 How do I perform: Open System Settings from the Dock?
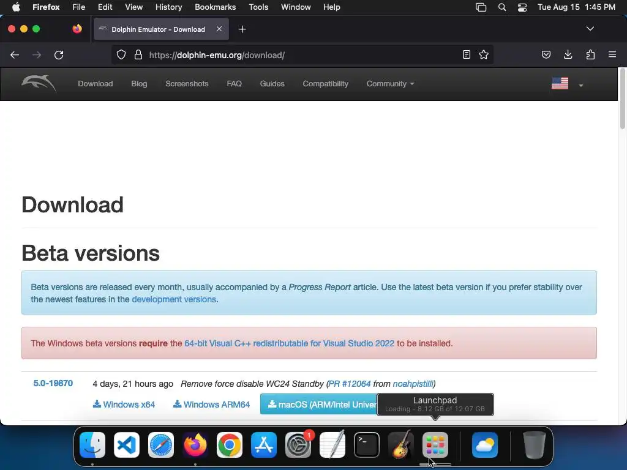coord(298,445)
